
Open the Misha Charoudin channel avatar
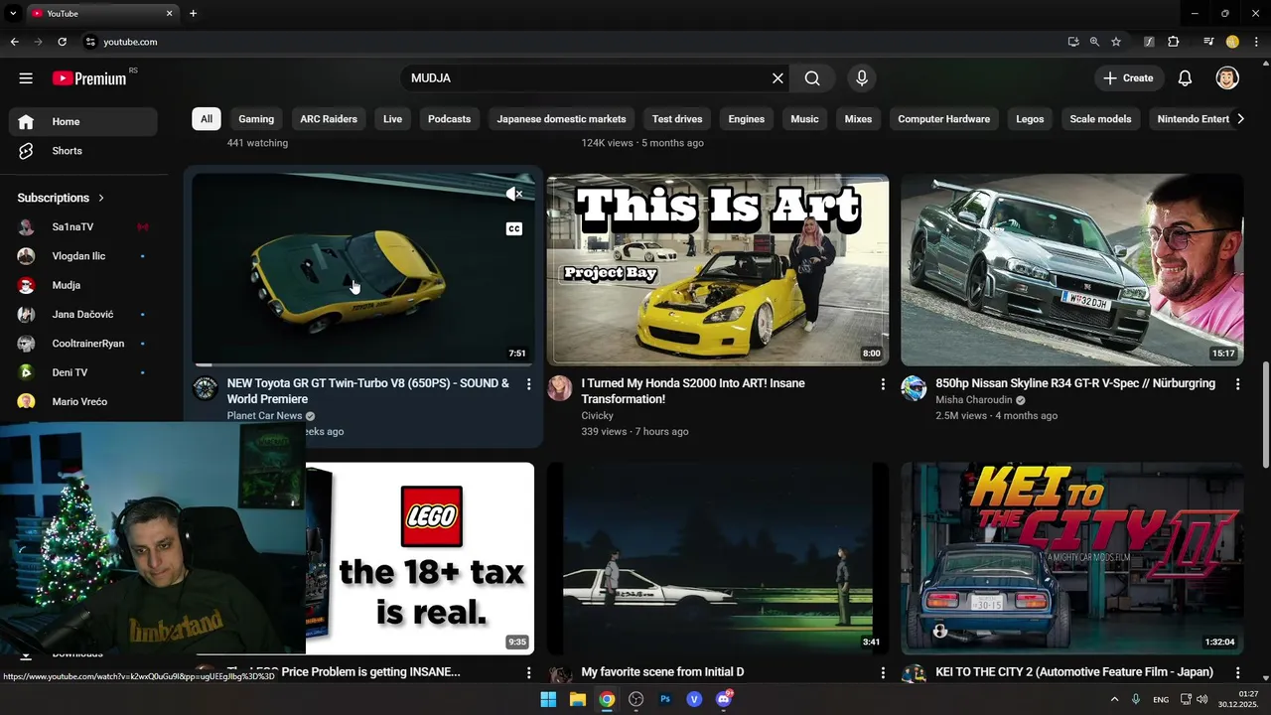(914, 388)
